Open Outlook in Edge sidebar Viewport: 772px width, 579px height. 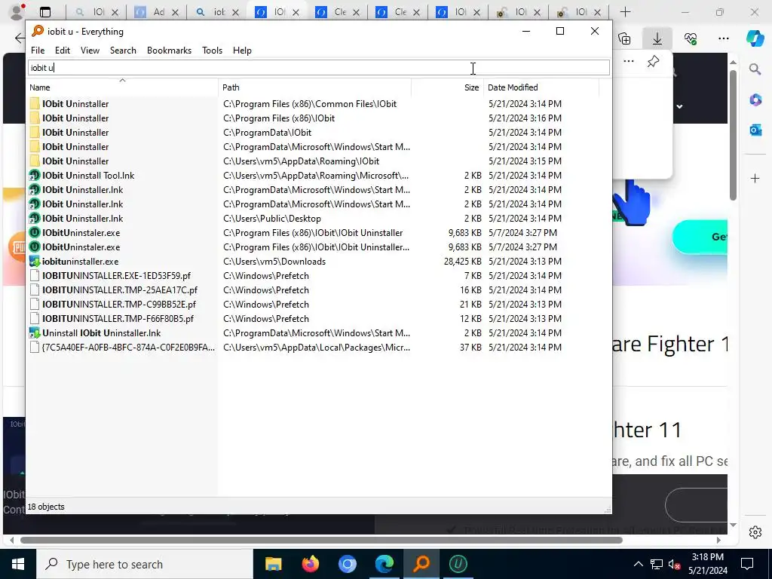pos(755,130)
